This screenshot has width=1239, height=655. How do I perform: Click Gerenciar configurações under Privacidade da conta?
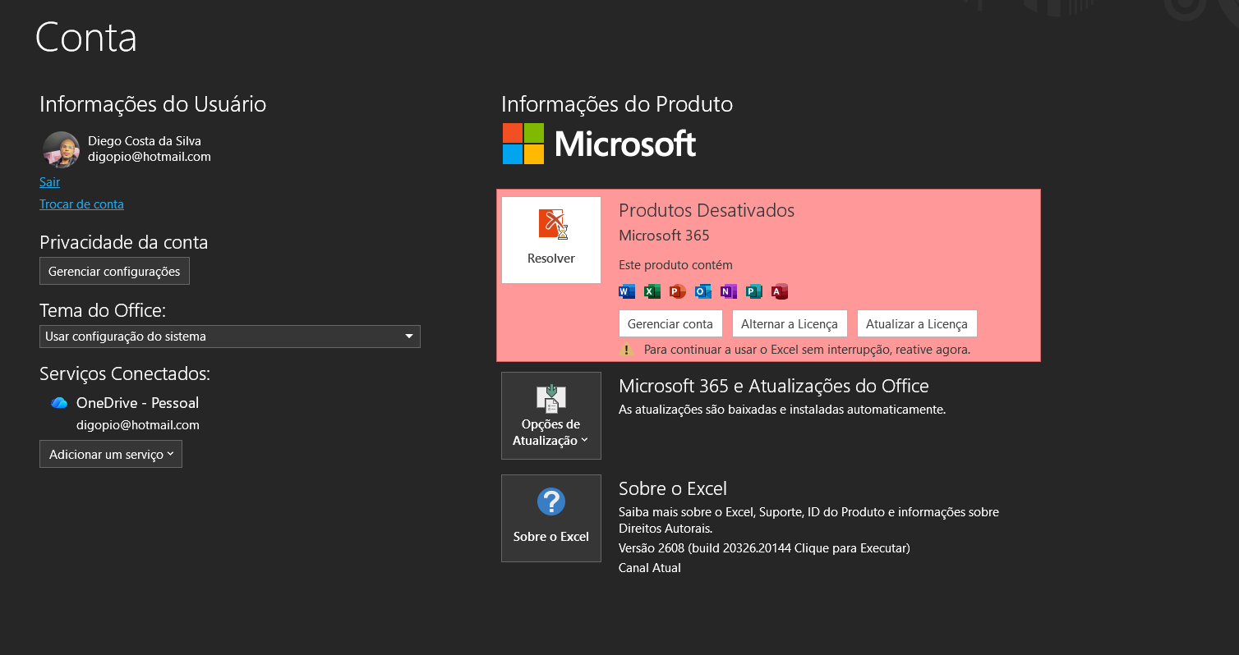pyautogui.click(x=114, y=271)
